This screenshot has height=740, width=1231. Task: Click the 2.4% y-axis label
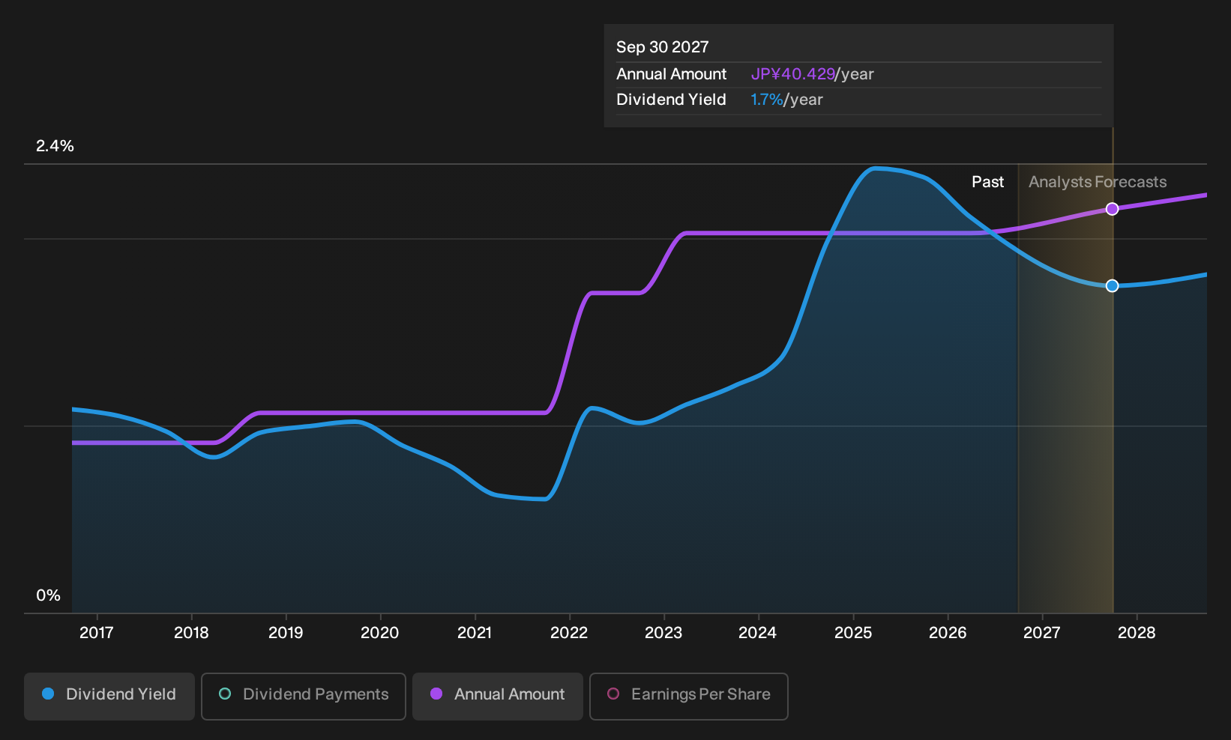(55, 146)
